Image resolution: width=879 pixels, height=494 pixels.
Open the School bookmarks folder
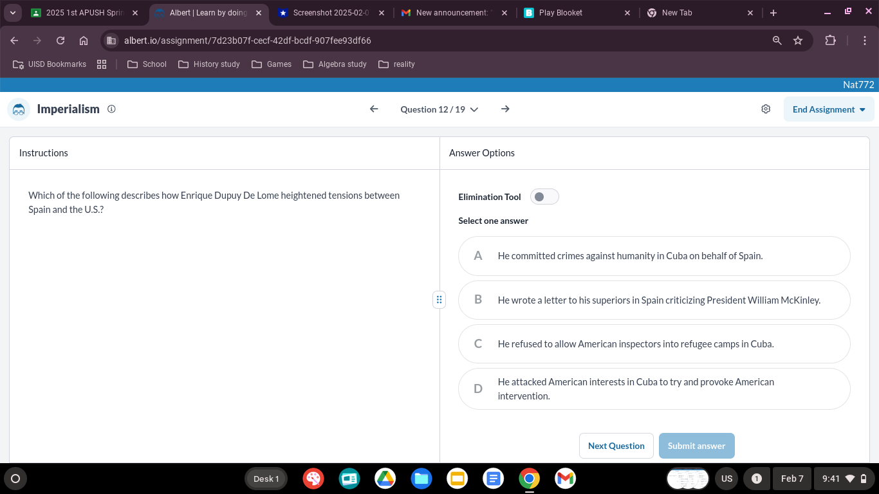pyautogui.click(x=147, y=64)
